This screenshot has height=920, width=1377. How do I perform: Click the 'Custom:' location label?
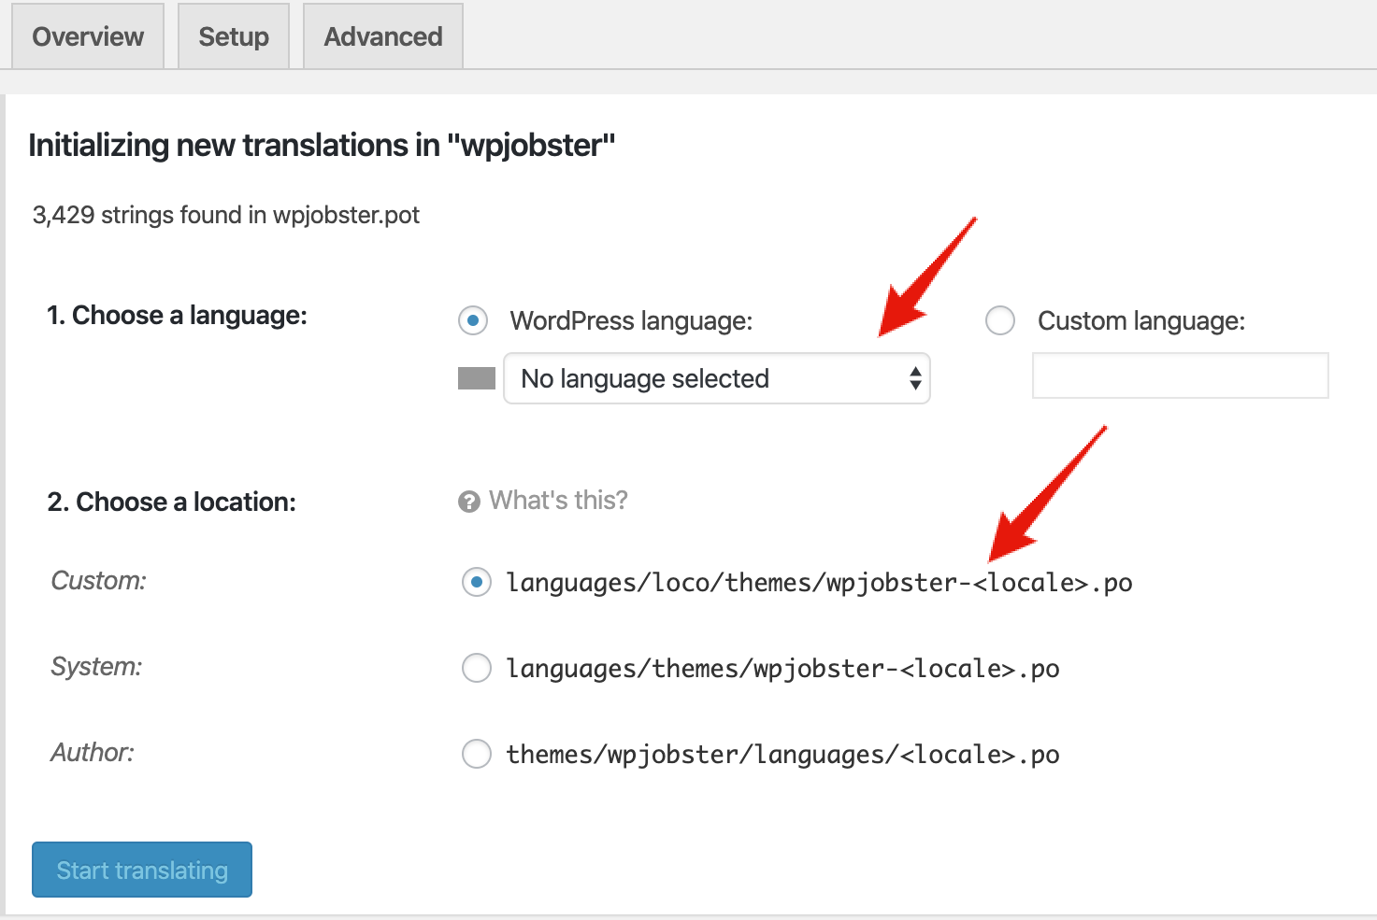(99, 581)
